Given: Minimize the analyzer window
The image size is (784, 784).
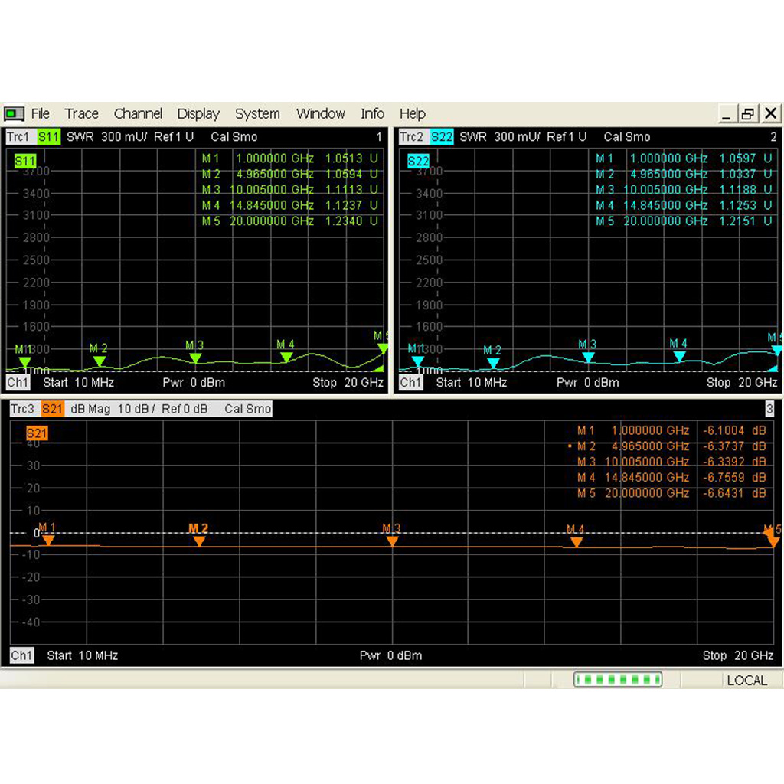Looking at the screenshot, I should pos(727,114).
